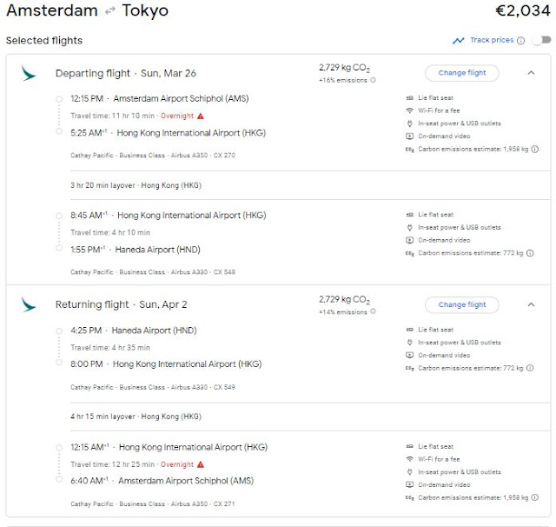Click the Cathay Pacific logo beside Departing flight
The image size is (556, 527).
click(x=30, y=73)
